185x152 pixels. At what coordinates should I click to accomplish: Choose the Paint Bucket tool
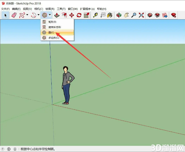110,15
